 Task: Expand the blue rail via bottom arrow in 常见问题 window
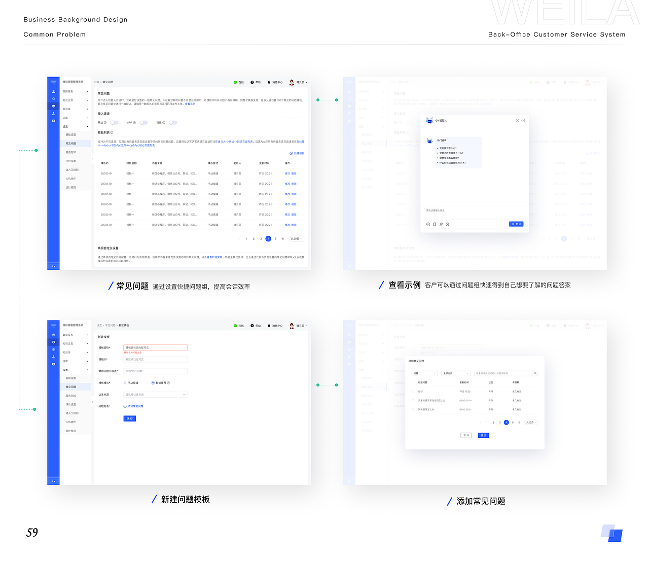[x=53, y=266]
